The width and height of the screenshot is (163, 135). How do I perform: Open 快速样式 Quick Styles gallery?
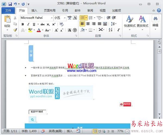tap(130, 23)
